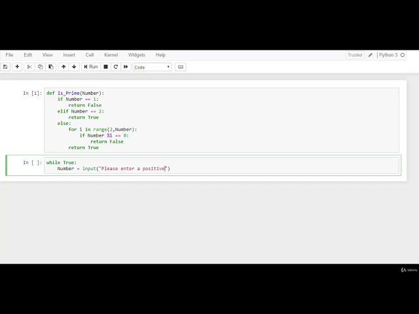Click the 'elif Number == 2:' line

coord(81,111)
